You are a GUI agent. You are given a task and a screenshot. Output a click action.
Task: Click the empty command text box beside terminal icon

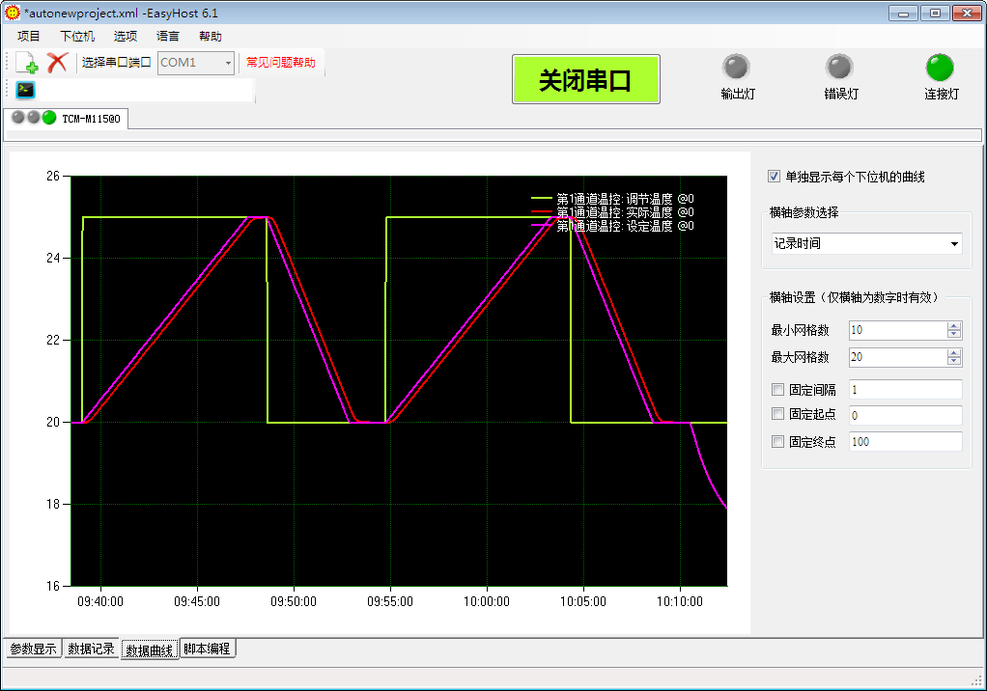(x=146, y=90)
